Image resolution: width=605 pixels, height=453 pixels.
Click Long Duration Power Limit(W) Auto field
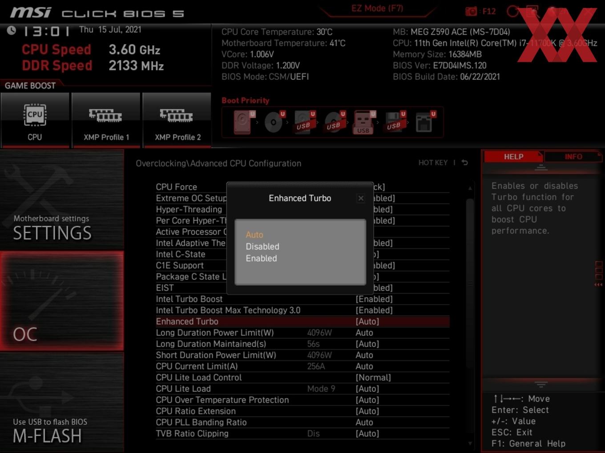coord(364,333)
